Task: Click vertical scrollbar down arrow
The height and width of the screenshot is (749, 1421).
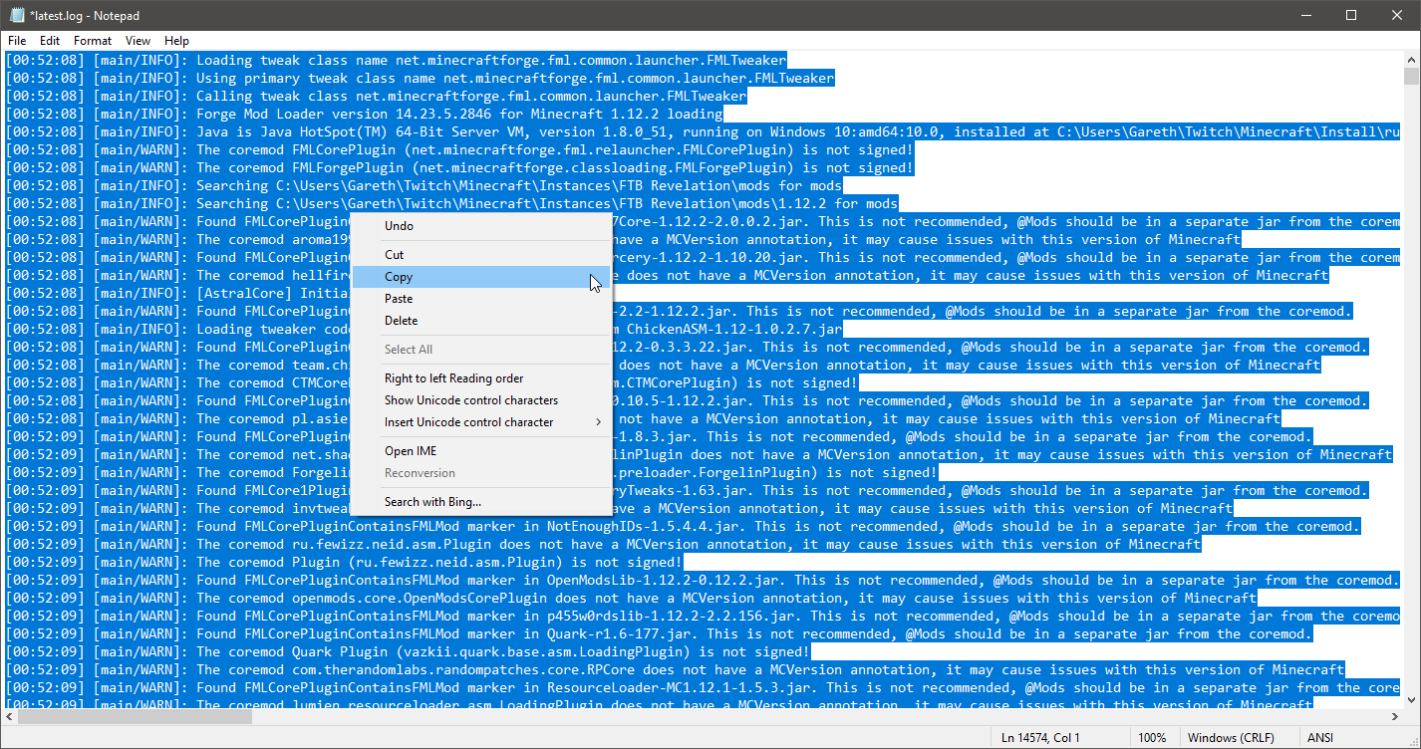Action: tap(1411, 699)
